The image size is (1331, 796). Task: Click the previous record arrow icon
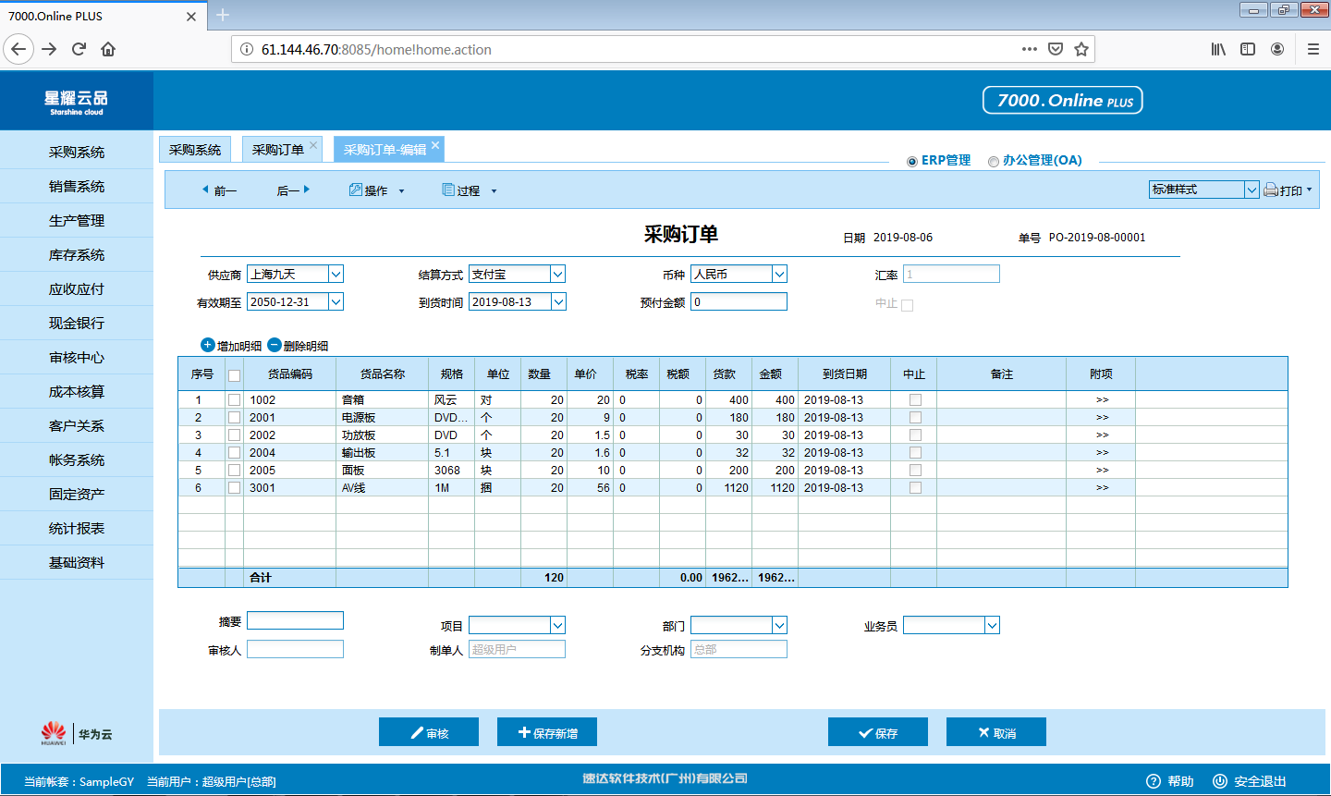(x=205, y=190)
